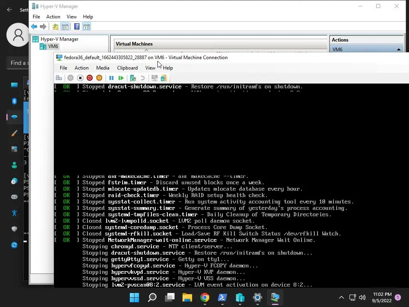The width and height of the screenshot is (409, 307).
Task: Open Accessibility category in Settings sidebar
Action: (14, 213)
